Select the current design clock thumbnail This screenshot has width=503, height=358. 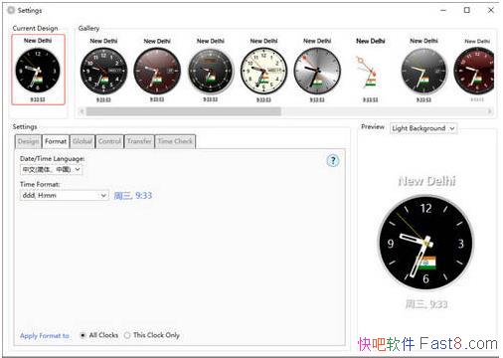tap(38, 70)
